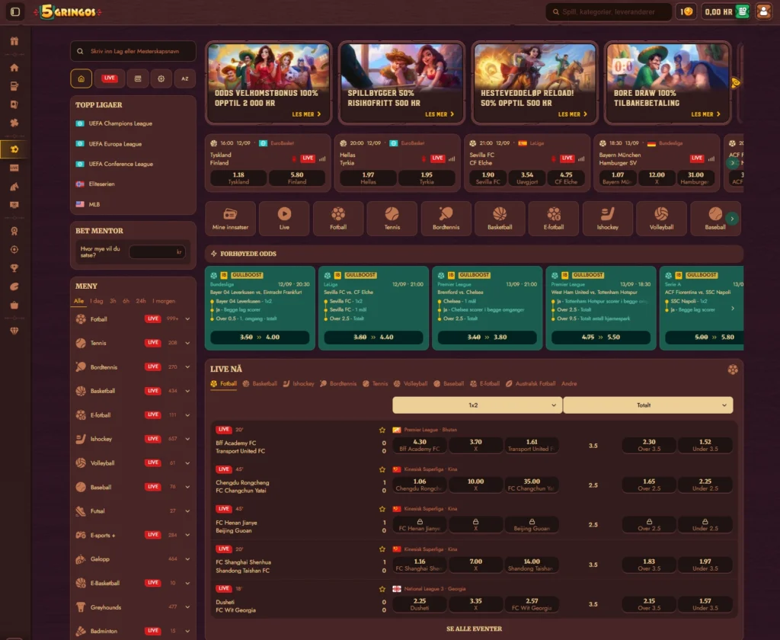Open the coin icon in top bar
780x640 pixels.
pos(686,11)
